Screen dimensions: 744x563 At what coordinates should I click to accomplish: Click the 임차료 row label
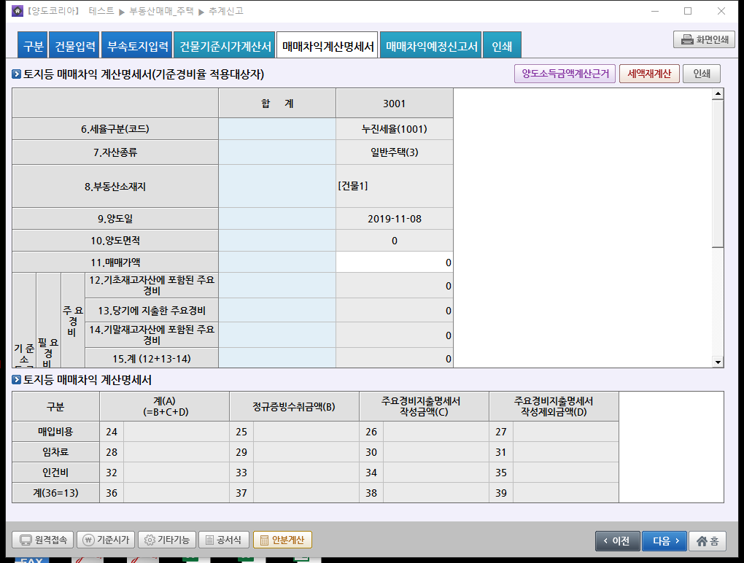point(55,452)
